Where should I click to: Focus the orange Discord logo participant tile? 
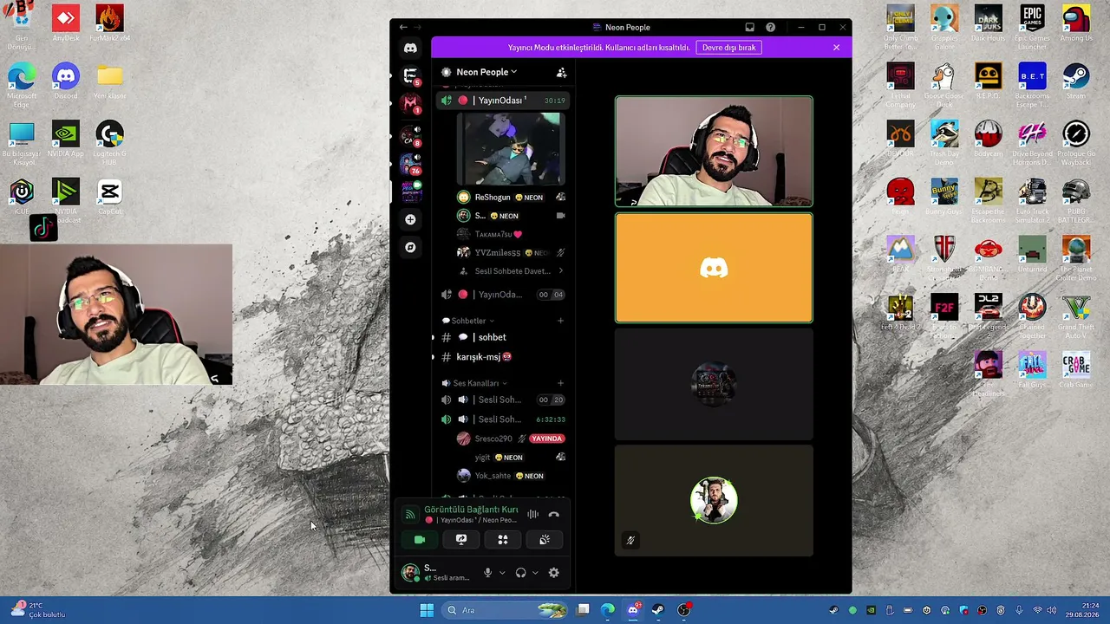coord(714,268)
